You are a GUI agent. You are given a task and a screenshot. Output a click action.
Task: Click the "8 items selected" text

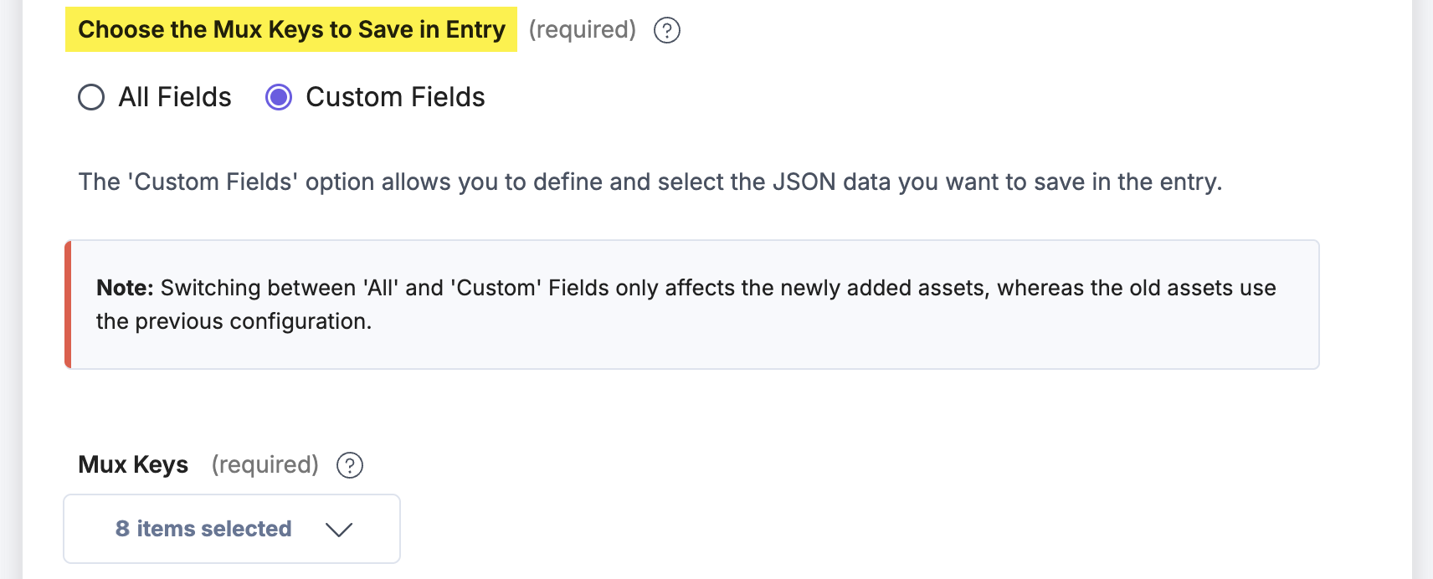pyautogui.click(x=203, y=529)
